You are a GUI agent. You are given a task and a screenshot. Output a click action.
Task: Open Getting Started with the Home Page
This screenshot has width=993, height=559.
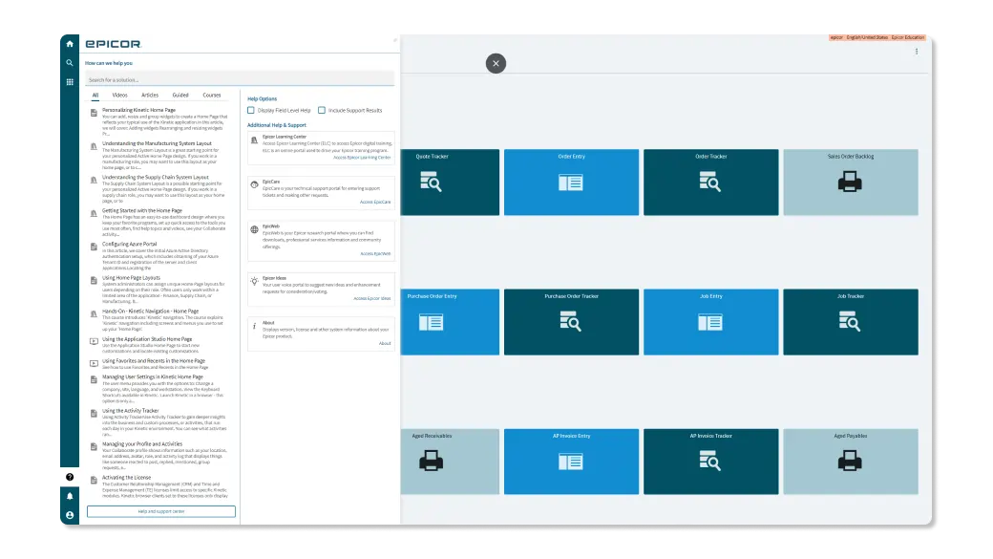(x=142, y=210)
